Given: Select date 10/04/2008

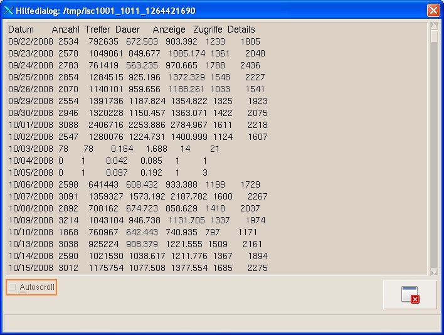Looking at the screenshot, I should [31, 161].
